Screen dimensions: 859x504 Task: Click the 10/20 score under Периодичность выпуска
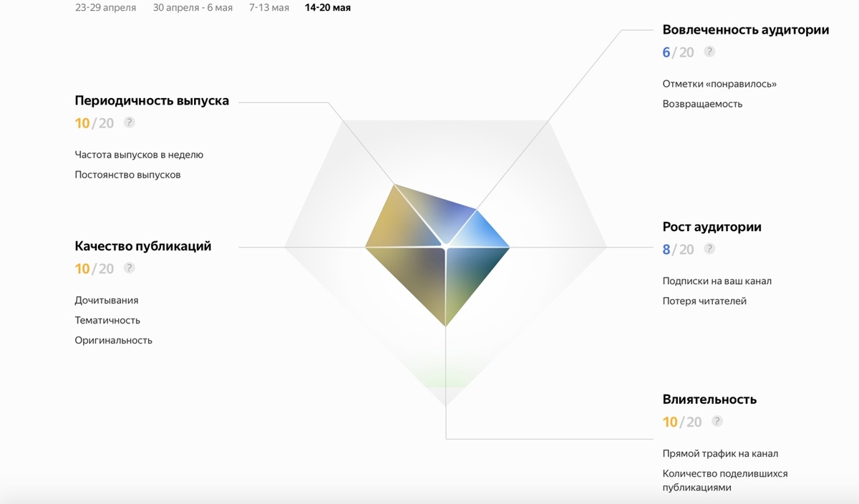point(94,123)
